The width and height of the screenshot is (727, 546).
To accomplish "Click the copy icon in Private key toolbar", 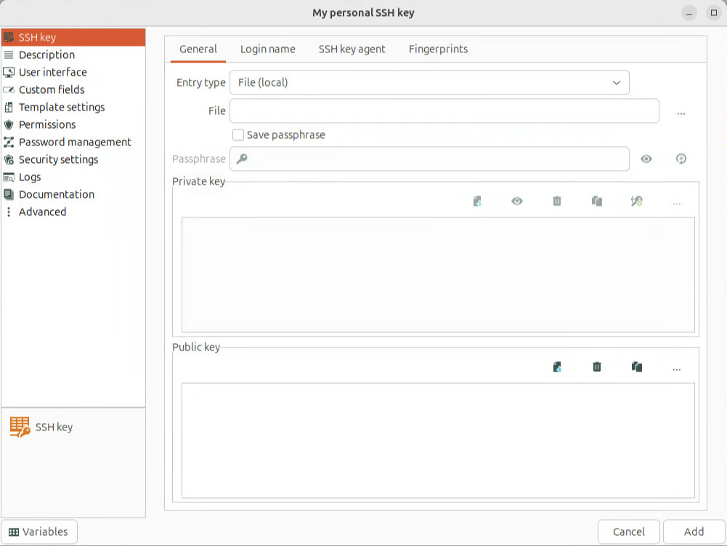I will pos(597,201).
